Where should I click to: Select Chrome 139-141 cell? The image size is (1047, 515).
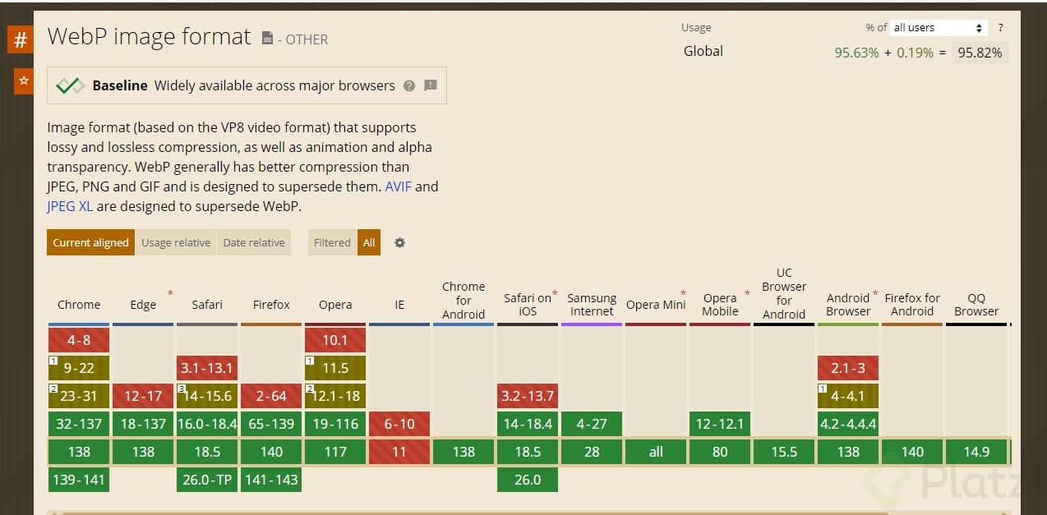tap(79, 480)
